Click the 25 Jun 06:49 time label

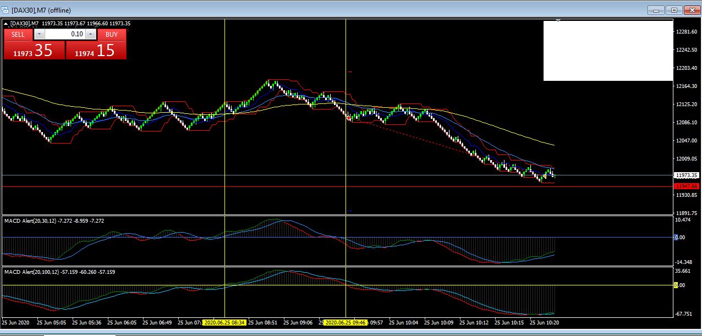coord(158,322)
